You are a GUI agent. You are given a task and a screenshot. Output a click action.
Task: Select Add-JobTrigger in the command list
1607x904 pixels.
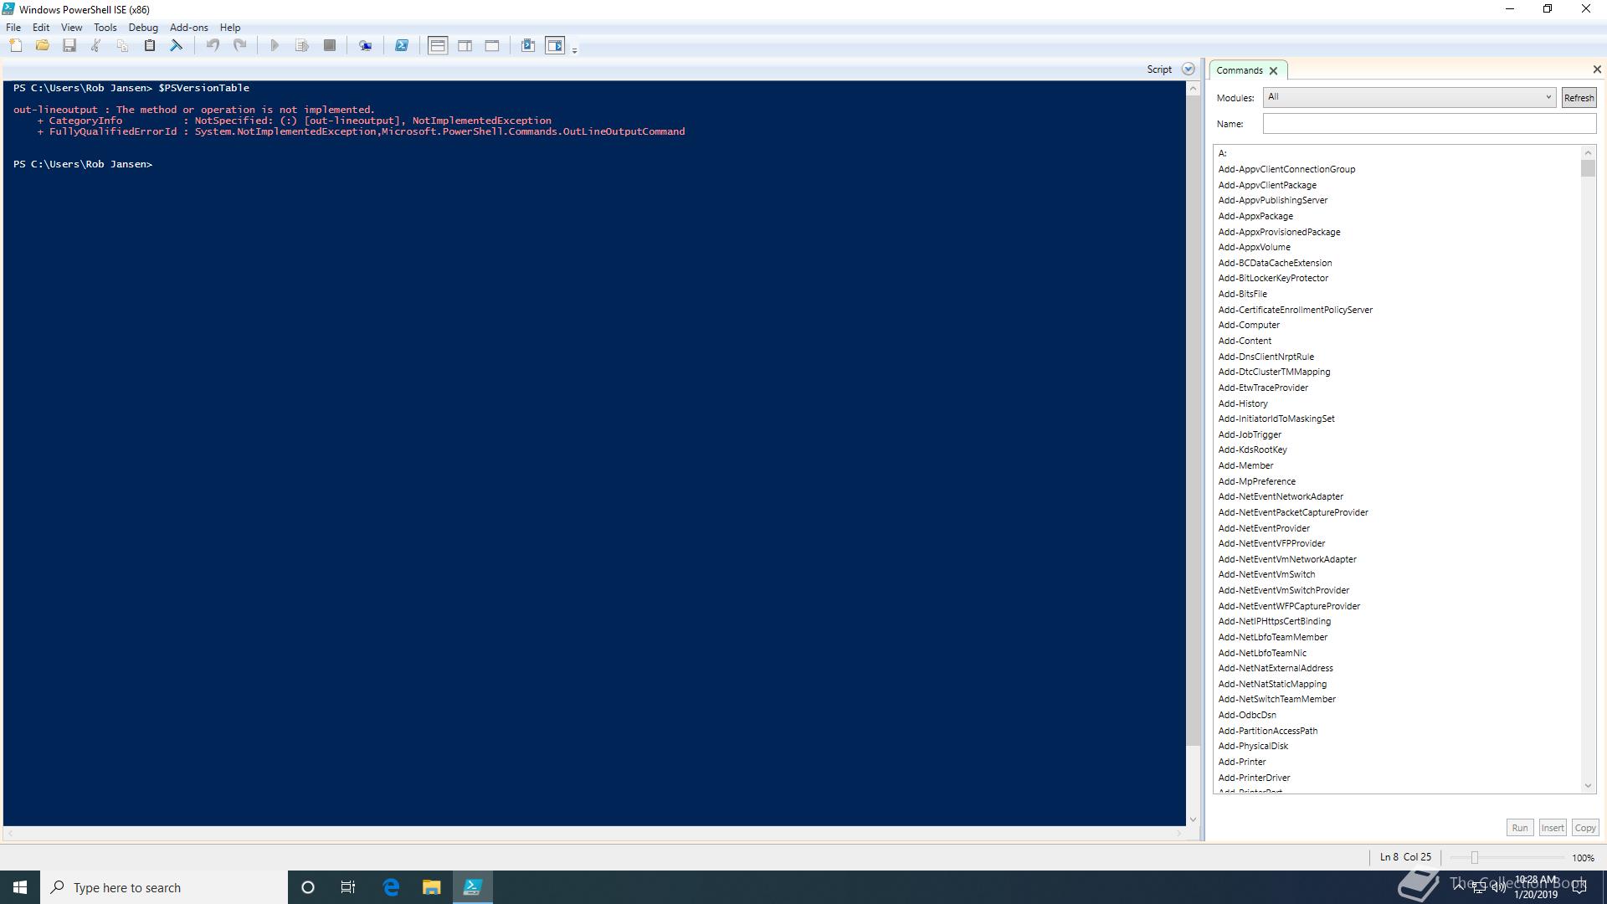(1249, 434)
